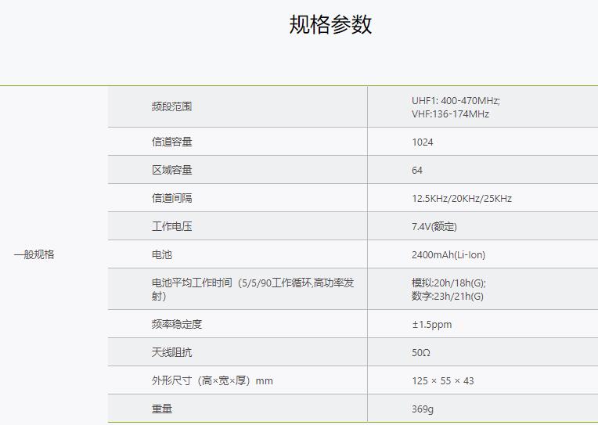Select the UHF1: 400-470MHz value text
This screenshot has width=598, height=425.
click(x=456, y=100)
